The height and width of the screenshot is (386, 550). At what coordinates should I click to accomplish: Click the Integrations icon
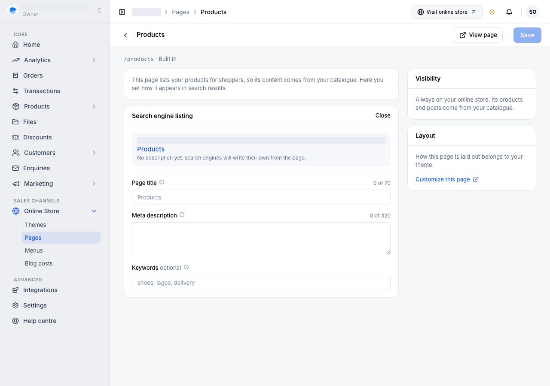[15, 290]
